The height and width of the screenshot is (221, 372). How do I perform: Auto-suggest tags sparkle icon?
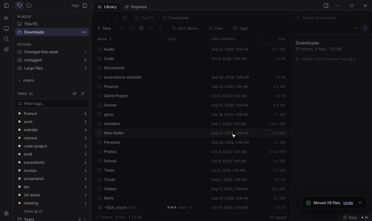pyautogui.click(x=74, y=94)
